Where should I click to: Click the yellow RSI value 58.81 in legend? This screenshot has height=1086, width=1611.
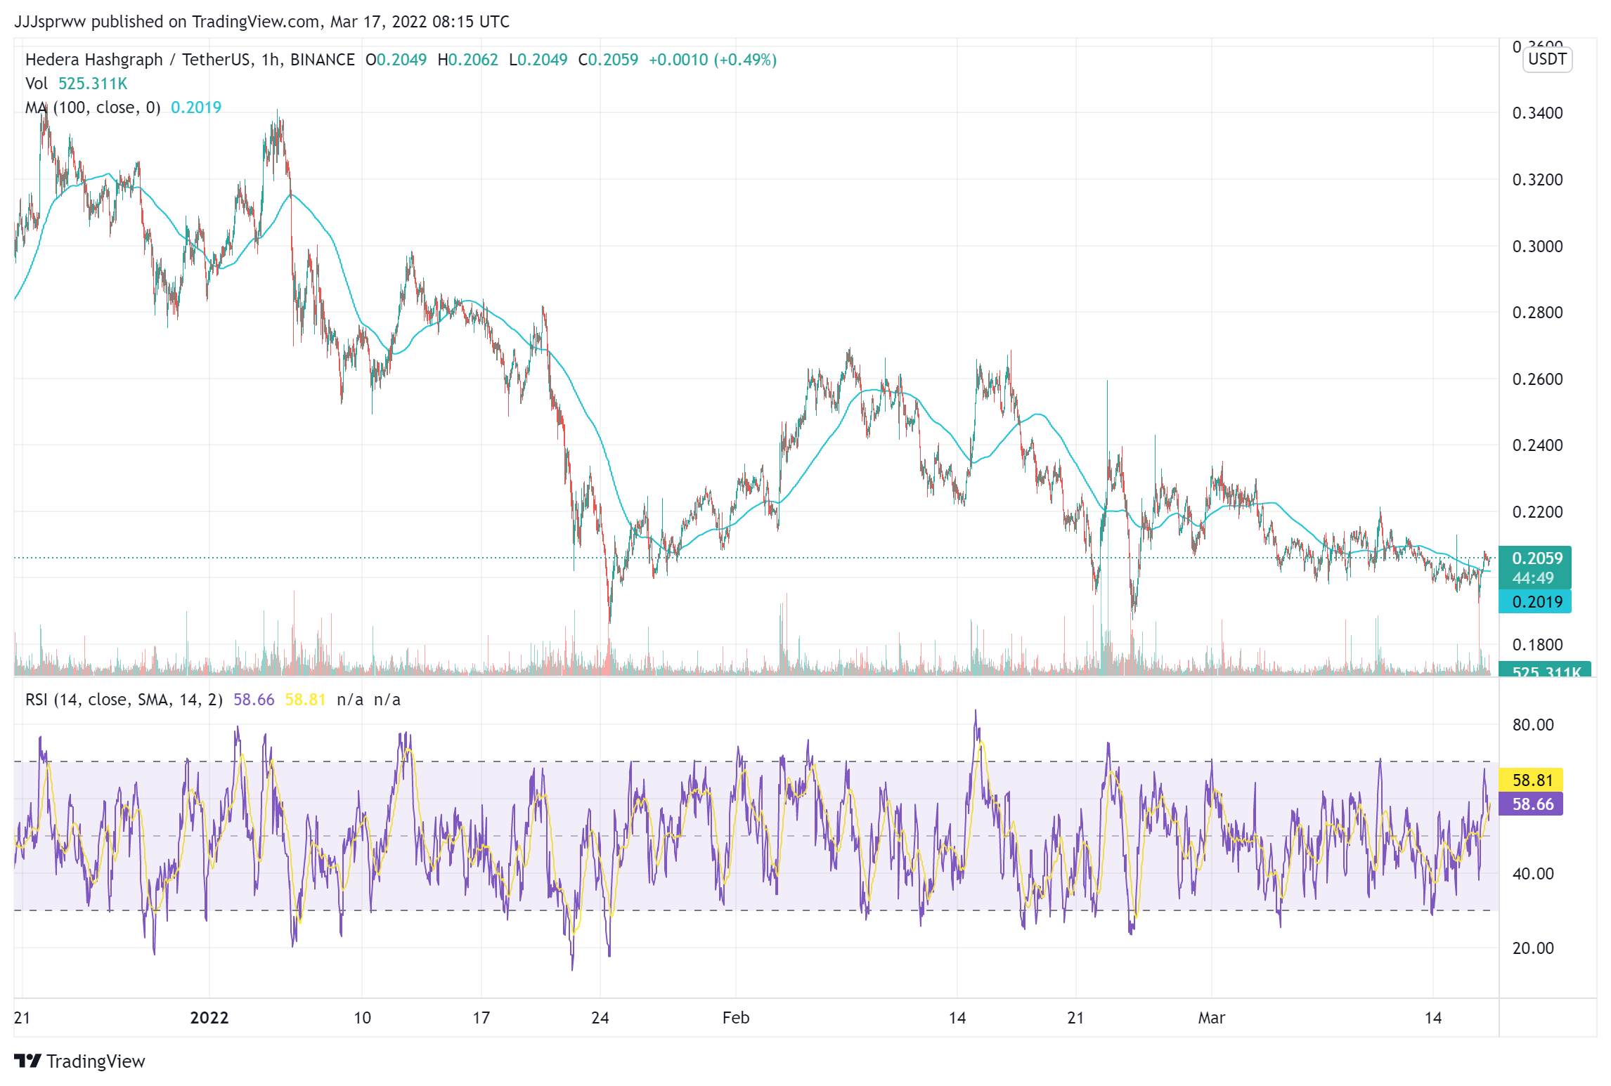pyautogui.click(x=305, y=700)
